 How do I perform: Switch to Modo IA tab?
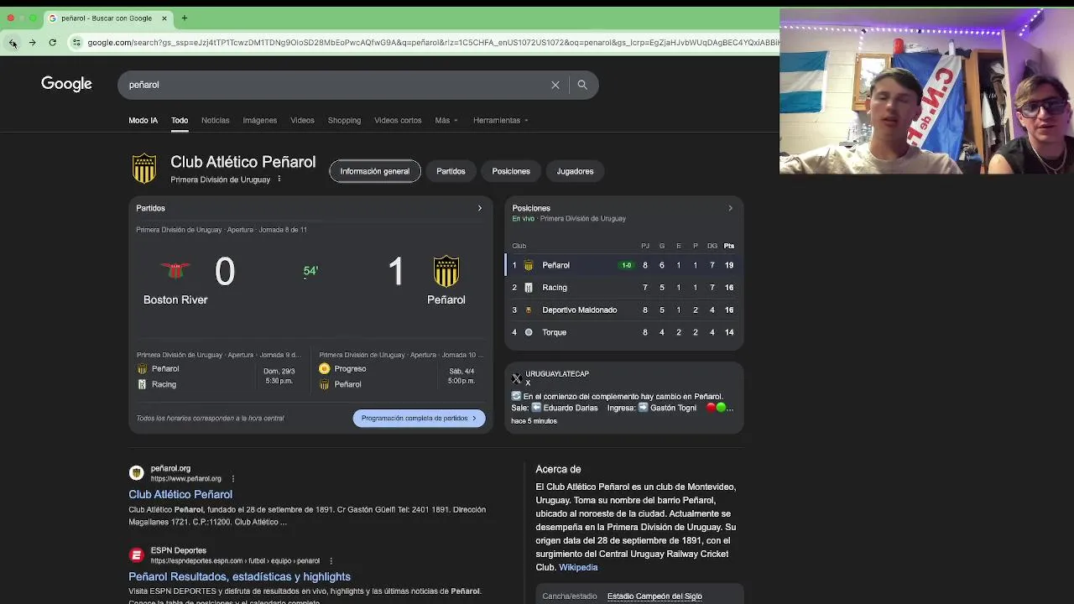[x=143, y=120]
